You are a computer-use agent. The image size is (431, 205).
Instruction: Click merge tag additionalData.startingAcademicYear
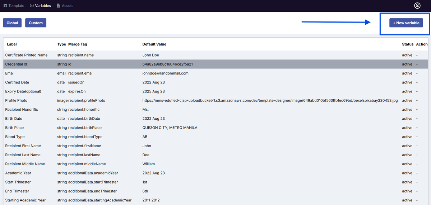click(x=100, y=200)
